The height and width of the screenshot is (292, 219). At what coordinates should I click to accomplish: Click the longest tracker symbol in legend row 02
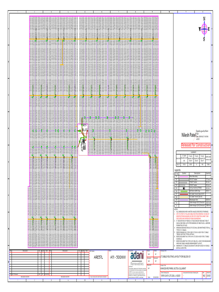point(184,180)
